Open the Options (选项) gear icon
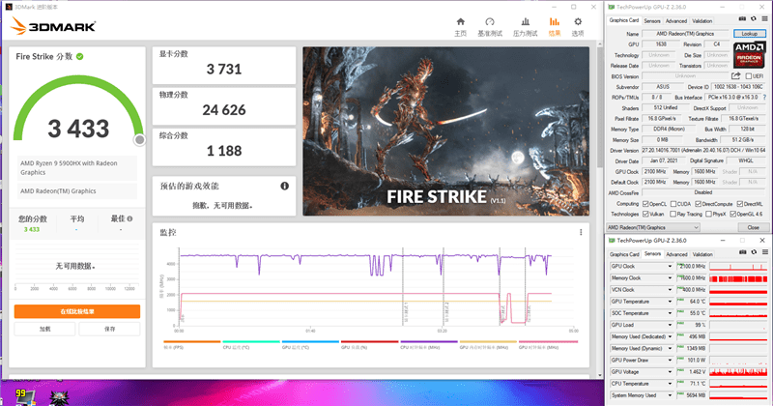This screenshot has height=406, width=773. (x=578, y=22)
